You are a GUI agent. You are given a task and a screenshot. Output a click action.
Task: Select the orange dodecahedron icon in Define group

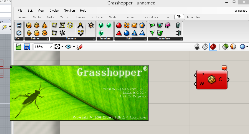click(x=44, y=33)
